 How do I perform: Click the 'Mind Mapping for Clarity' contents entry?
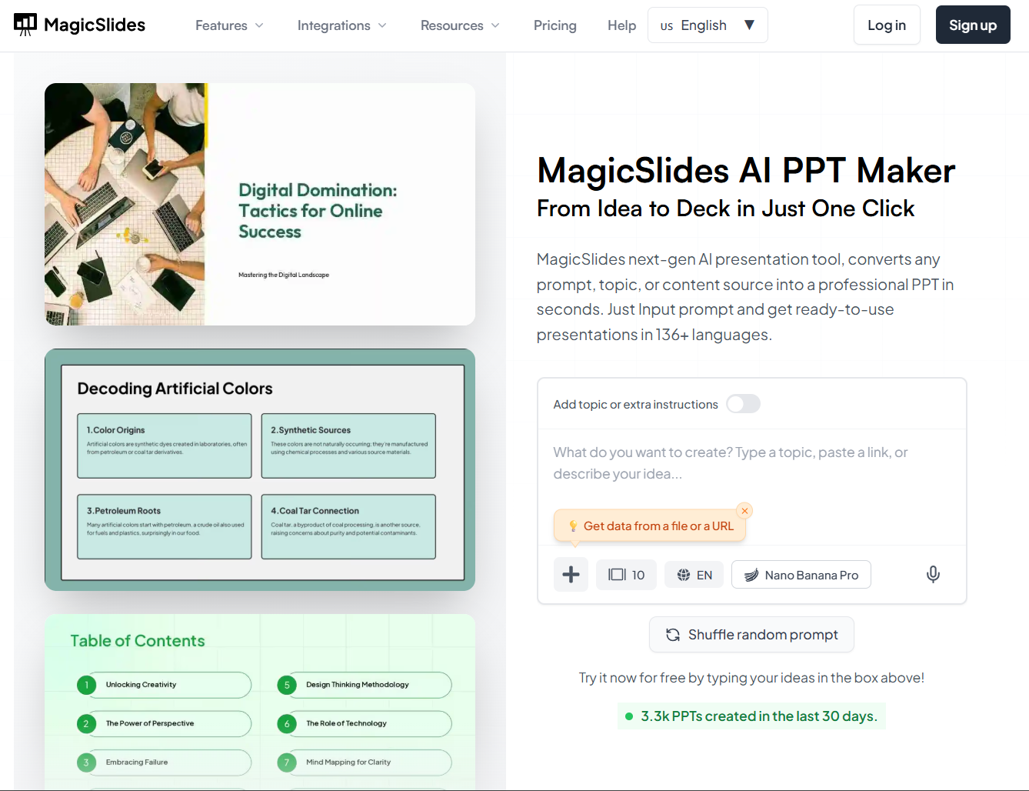tap(365, 763)
